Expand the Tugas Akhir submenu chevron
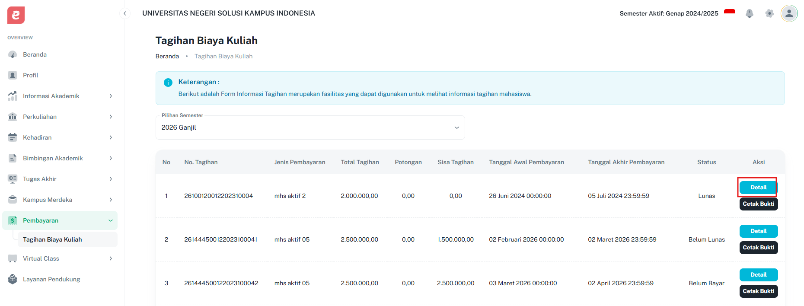The height and width of the screenshot is (306, 804). [x=111, y=179]
